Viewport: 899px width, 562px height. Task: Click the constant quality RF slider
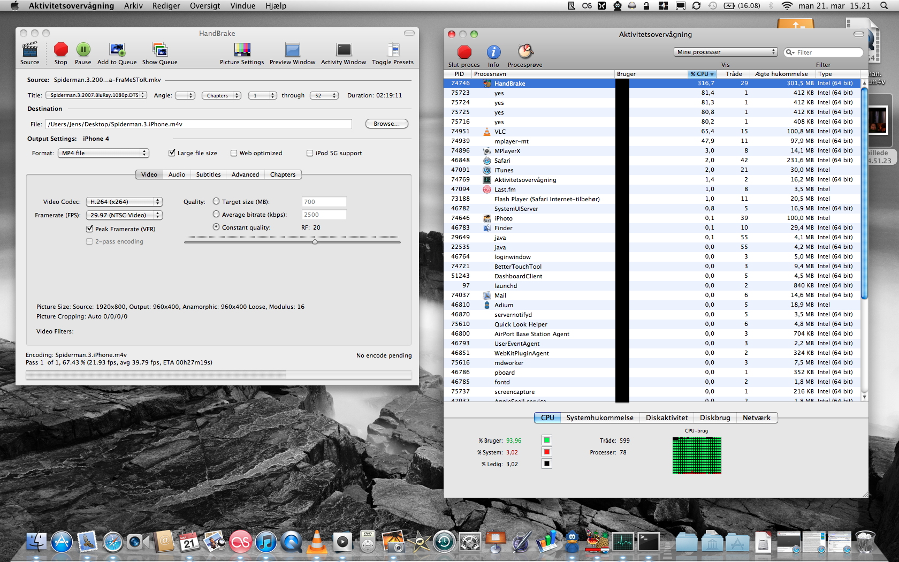(x=315, y=242)
